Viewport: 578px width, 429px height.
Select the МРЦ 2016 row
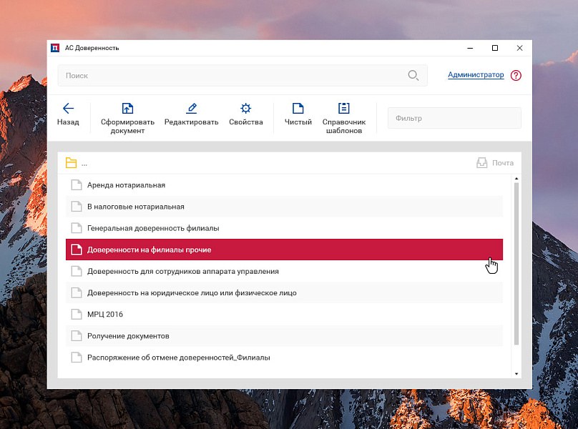[x=284, y=315]
